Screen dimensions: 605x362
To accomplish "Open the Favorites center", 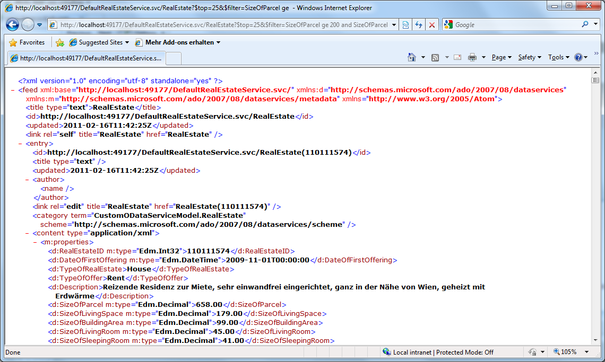I will (27, 42).
